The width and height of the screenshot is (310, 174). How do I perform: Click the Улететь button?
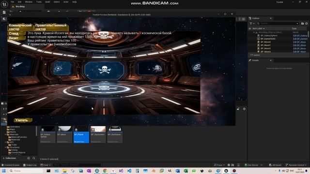(23, 120)
